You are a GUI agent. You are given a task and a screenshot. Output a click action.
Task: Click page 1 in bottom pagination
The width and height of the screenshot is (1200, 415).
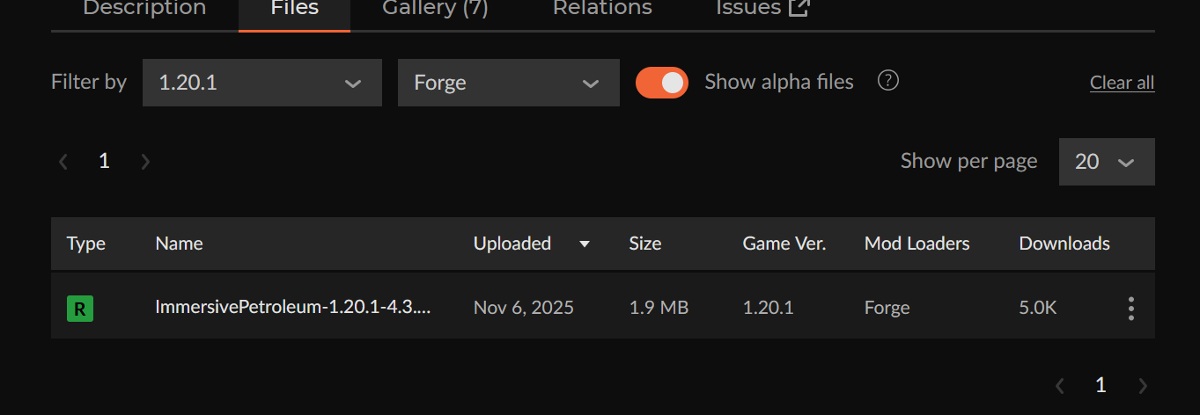click(x=1101, y=385)
